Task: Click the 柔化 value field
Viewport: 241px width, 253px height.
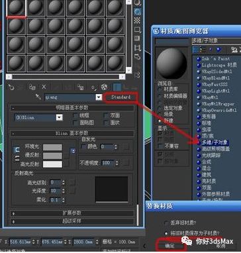Action: (56, 200)
